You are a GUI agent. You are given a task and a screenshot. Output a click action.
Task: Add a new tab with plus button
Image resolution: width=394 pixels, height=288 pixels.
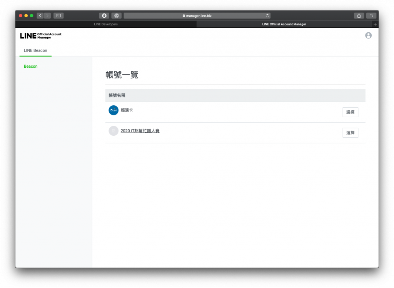[375, 24]
